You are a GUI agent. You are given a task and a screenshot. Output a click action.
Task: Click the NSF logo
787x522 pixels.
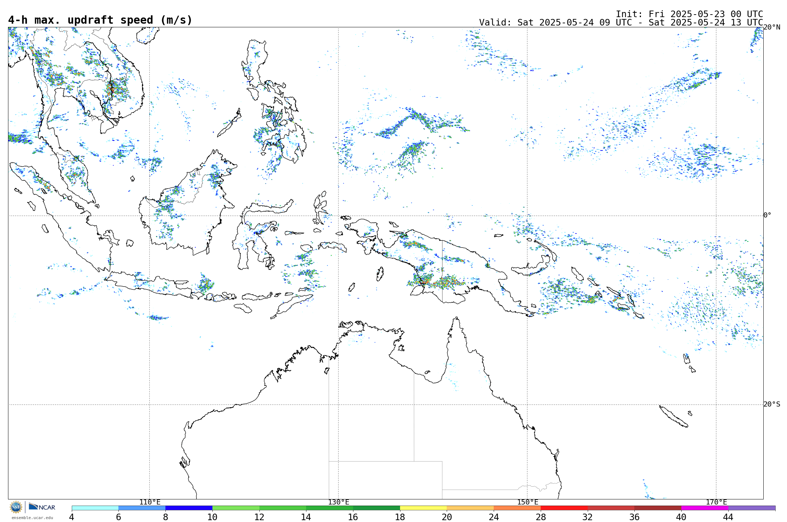pos(16,507)
